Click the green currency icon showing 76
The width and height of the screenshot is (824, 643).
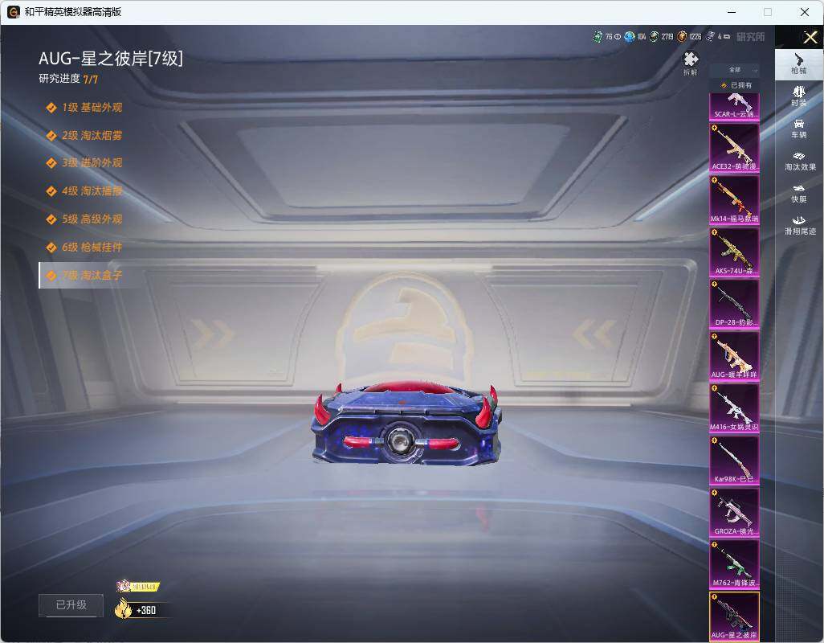pos(598,36)
